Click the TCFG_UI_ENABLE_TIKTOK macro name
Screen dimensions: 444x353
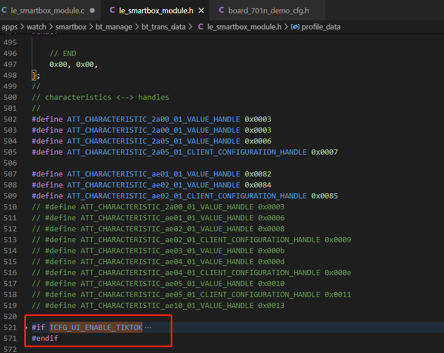tap(96, 328)
